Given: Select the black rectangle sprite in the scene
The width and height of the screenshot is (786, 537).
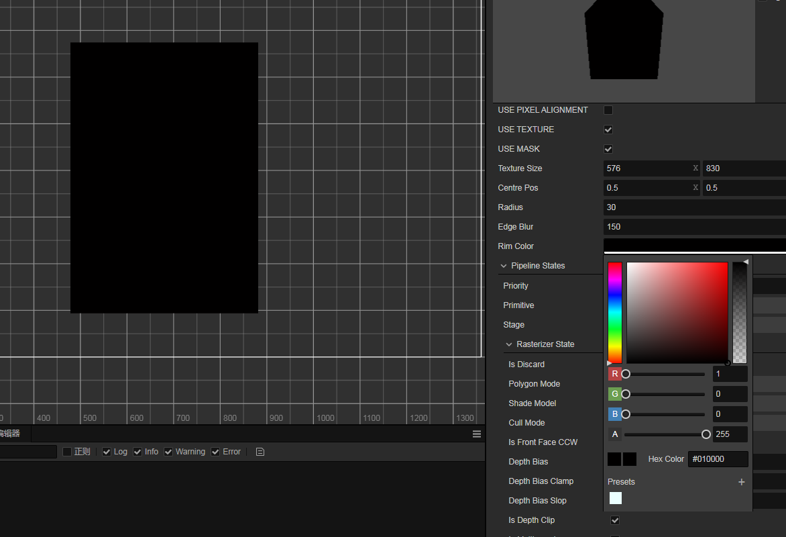Looking at the screenshot, I should (x=164, y=178).
